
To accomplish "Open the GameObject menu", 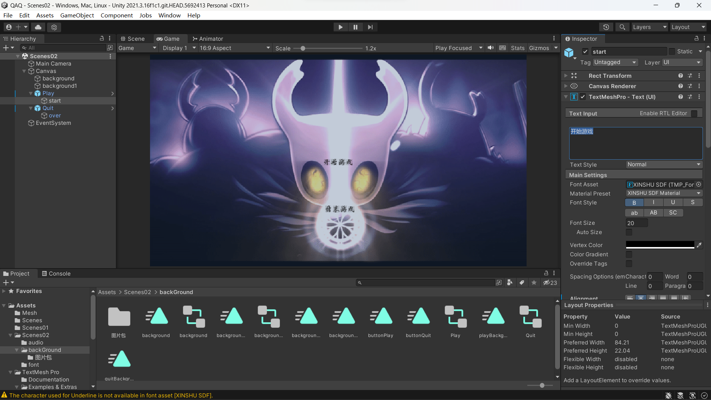I will [77, 15].
